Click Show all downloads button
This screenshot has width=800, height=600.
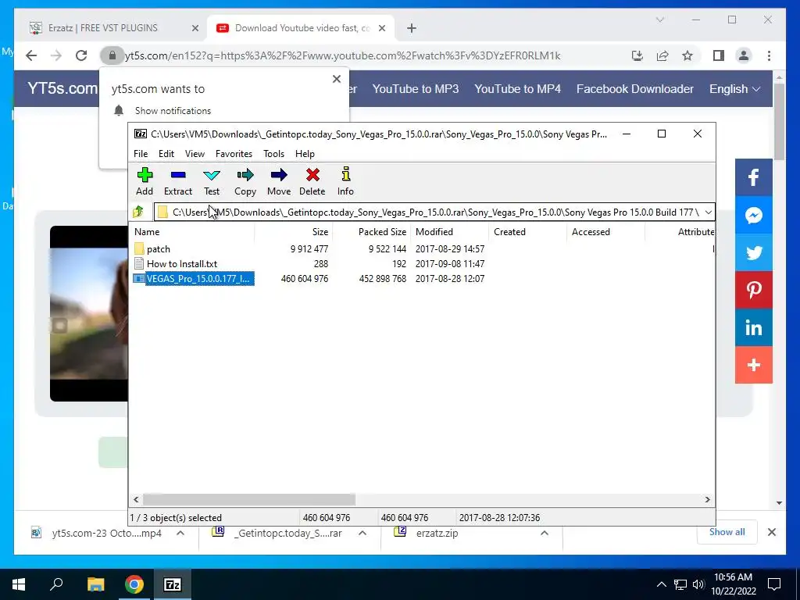[x=727, y=532]
